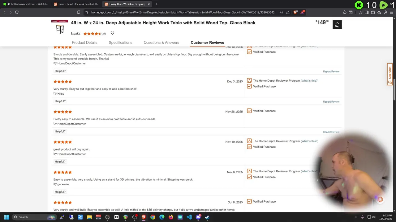
Task: Select the Customer Reviews tab
Action: [207, 43]
